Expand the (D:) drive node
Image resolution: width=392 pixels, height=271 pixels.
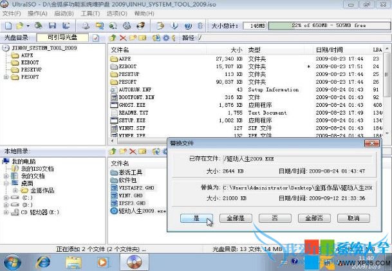click(6, 205)
